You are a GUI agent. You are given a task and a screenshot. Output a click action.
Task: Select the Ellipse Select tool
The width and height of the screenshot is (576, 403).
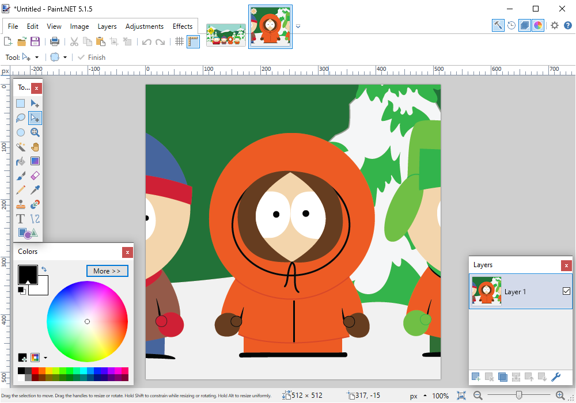[x=21, y=132]
